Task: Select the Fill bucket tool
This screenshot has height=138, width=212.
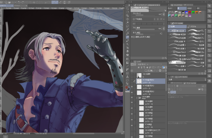Action: 127,55
